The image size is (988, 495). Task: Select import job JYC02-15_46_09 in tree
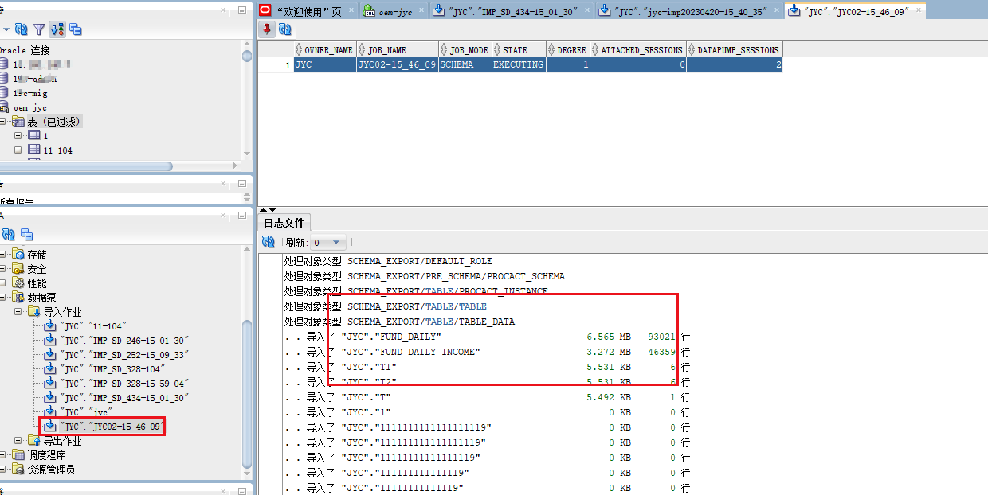[x=111, y=427]
